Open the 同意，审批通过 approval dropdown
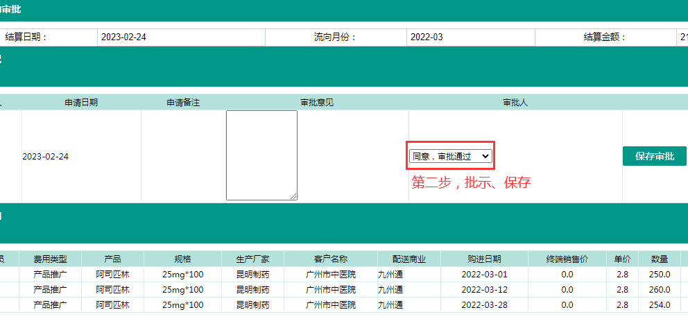Screen dimensions: 688x319 451,156
